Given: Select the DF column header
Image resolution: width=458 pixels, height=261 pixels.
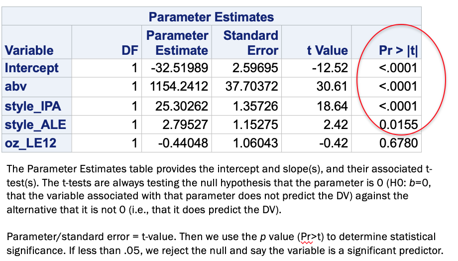Looking at the screenshot, I should 130,50.
